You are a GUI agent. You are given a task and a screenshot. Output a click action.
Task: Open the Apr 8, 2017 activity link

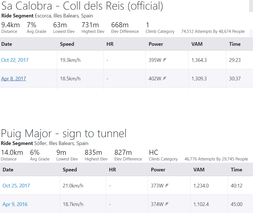pyautogui.click(x=14, y=79)
